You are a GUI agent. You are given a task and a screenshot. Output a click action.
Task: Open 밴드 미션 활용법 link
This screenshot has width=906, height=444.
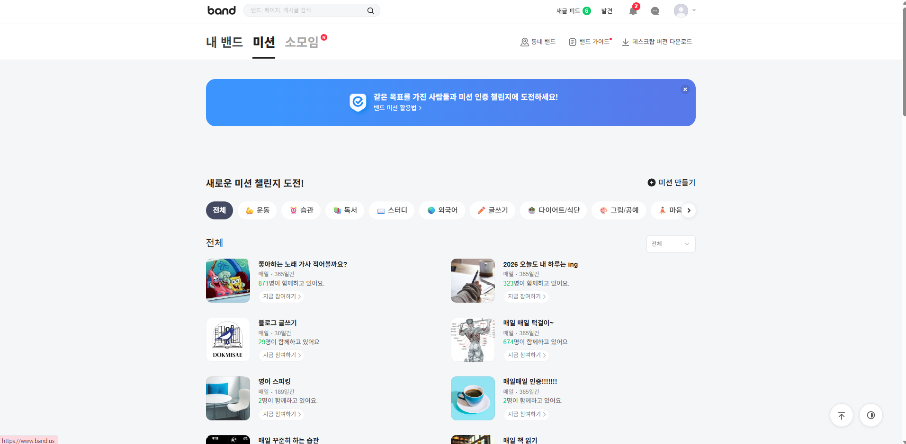397,108
